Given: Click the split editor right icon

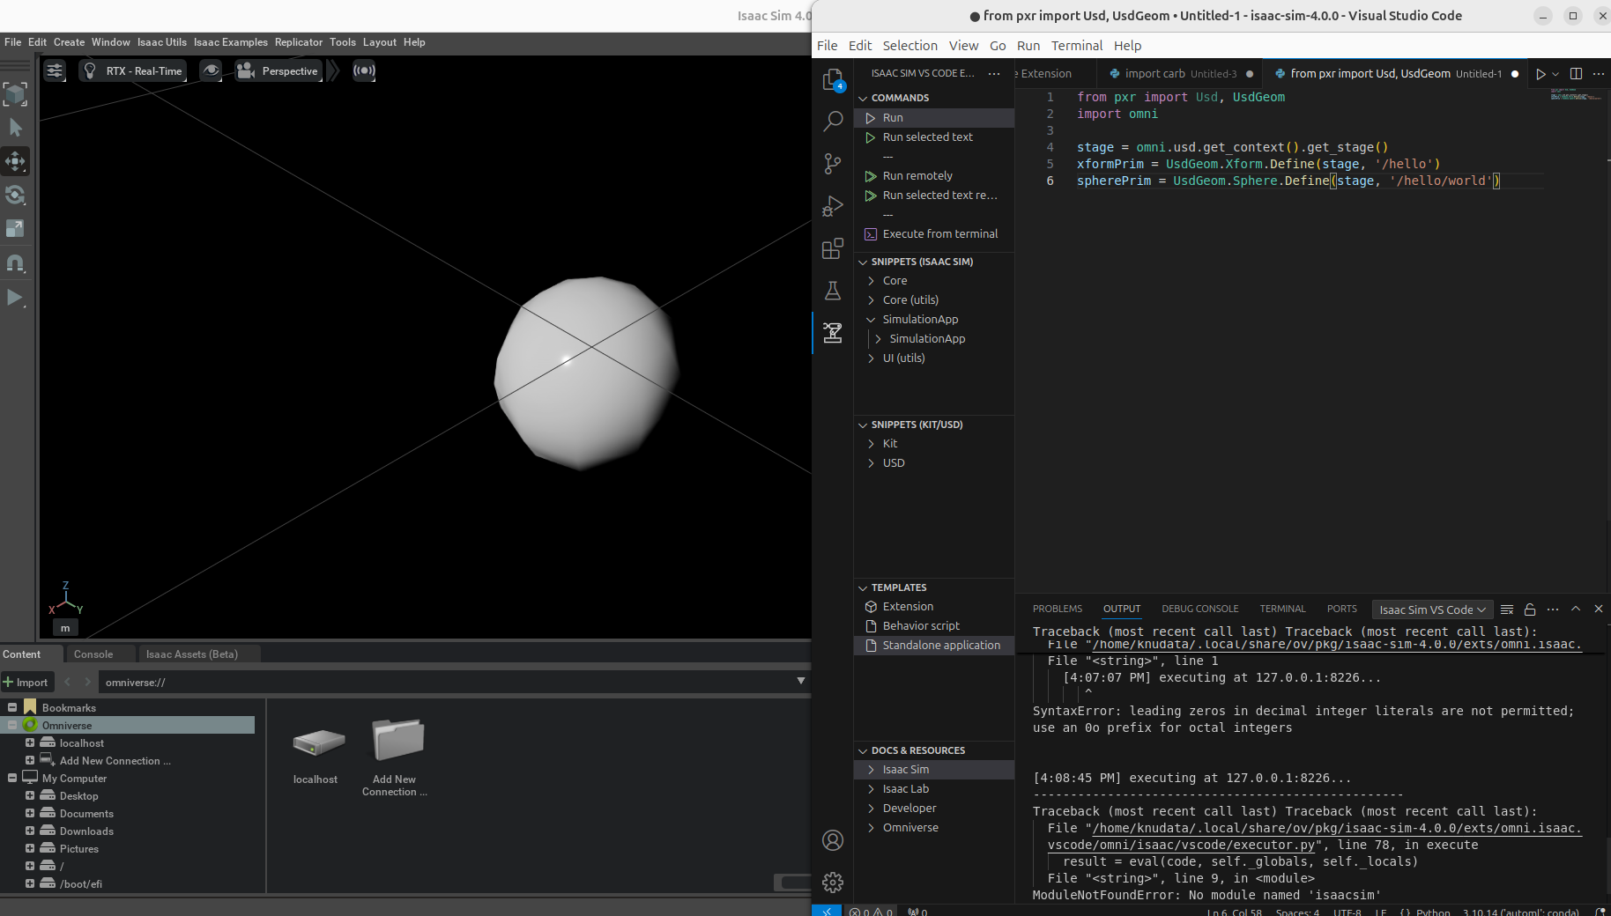Looking at the screenshot, I should [1576, 74].
